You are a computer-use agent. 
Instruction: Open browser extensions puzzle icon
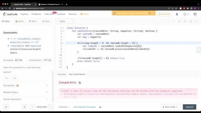[188, 8]
